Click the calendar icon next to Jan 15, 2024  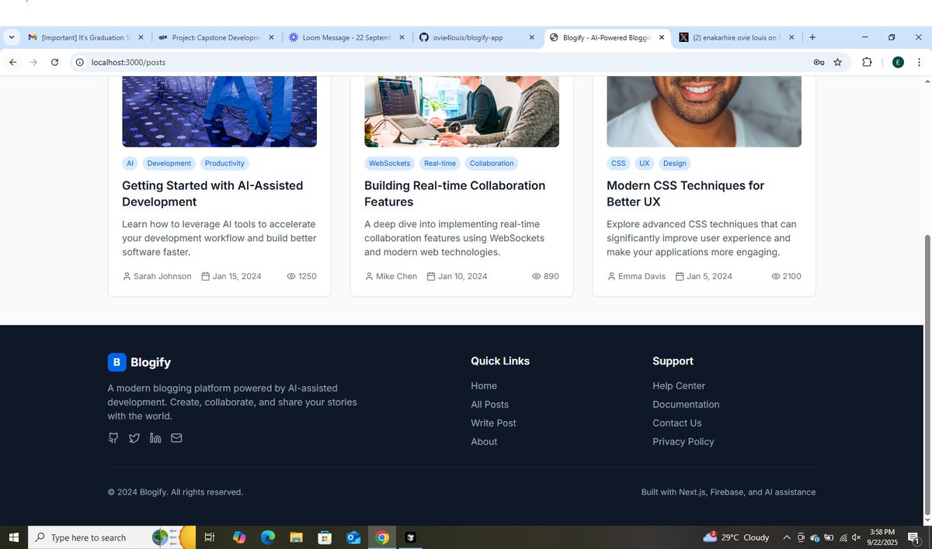click(x=206, y=276)
